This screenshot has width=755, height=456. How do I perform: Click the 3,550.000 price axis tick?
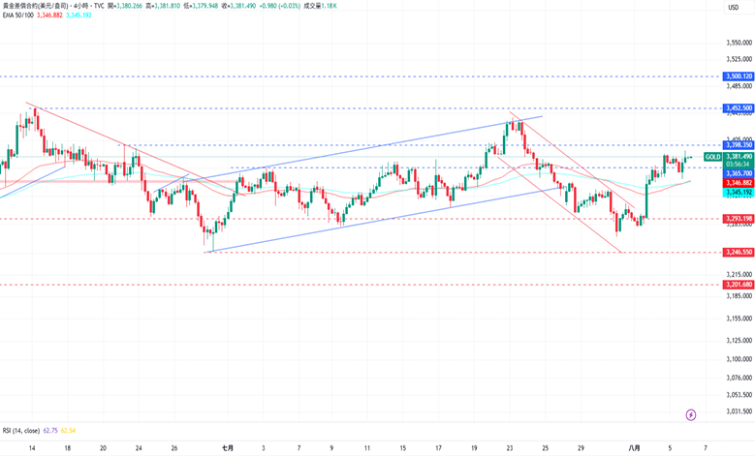[739, 43]
